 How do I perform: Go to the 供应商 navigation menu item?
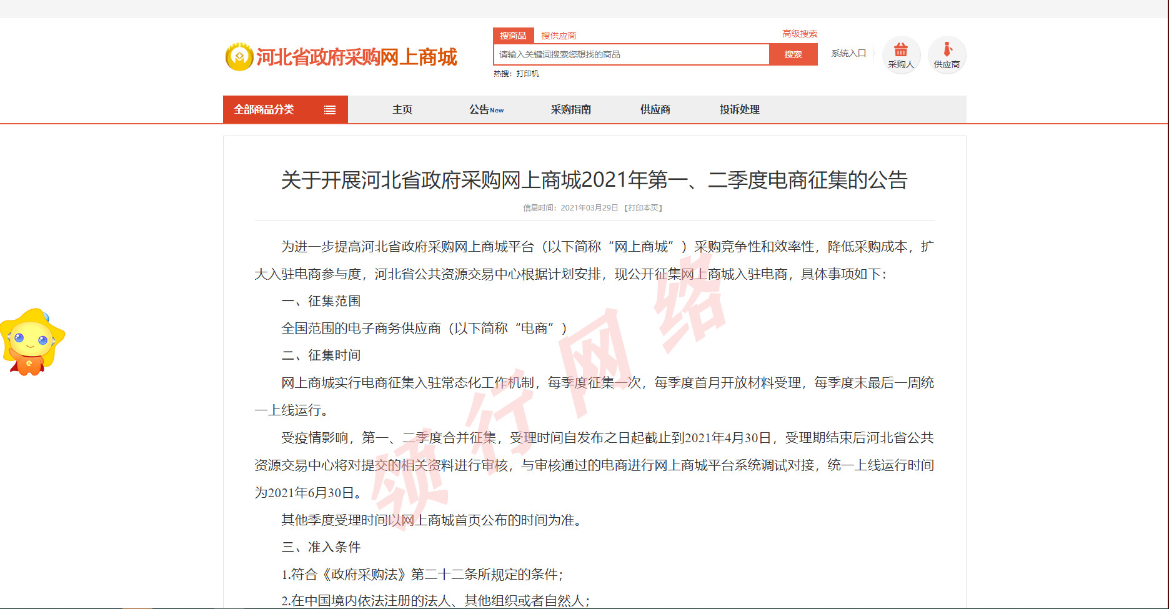click(x=655, y=109)
